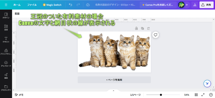215x98 pixels.
Task: Click the horizontal scrollbar right arrow
Action: 211,90
